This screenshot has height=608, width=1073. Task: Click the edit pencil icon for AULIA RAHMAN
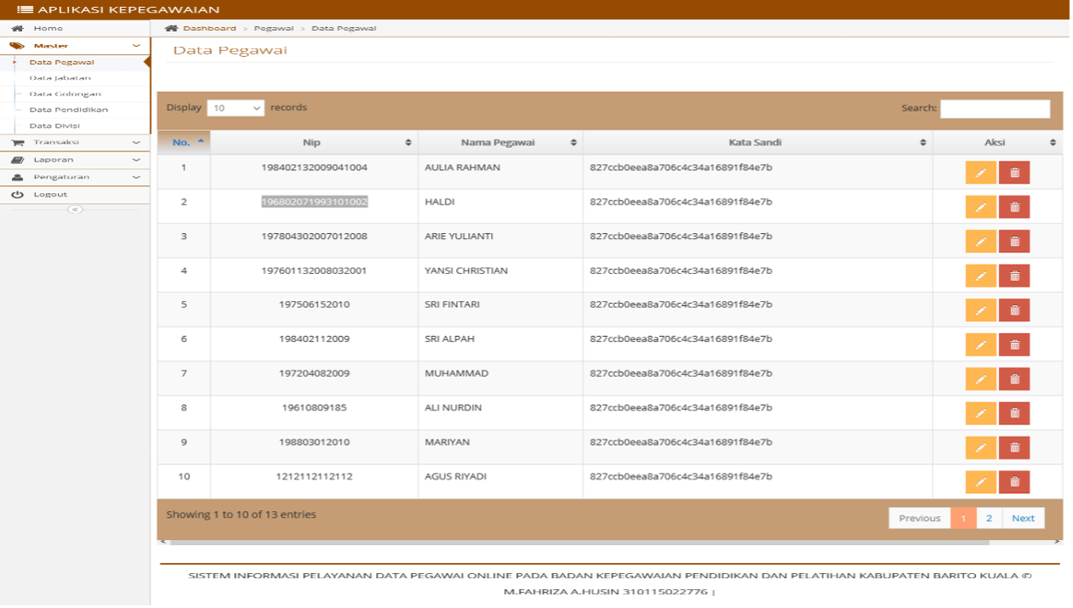[x=980, y=173]
